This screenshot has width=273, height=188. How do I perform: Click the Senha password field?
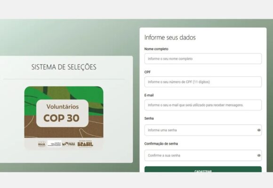(x=203, y=130)
